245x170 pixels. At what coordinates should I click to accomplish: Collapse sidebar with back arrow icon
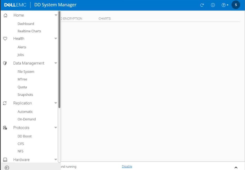[7, 168]
